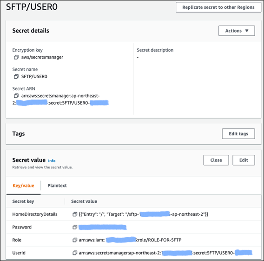Copy the HomeDirectoryDetails secret value

(x=75, y=214)
